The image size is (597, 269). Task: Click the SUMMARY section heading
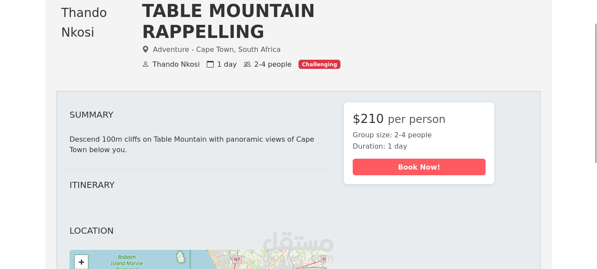pos(91,115)
